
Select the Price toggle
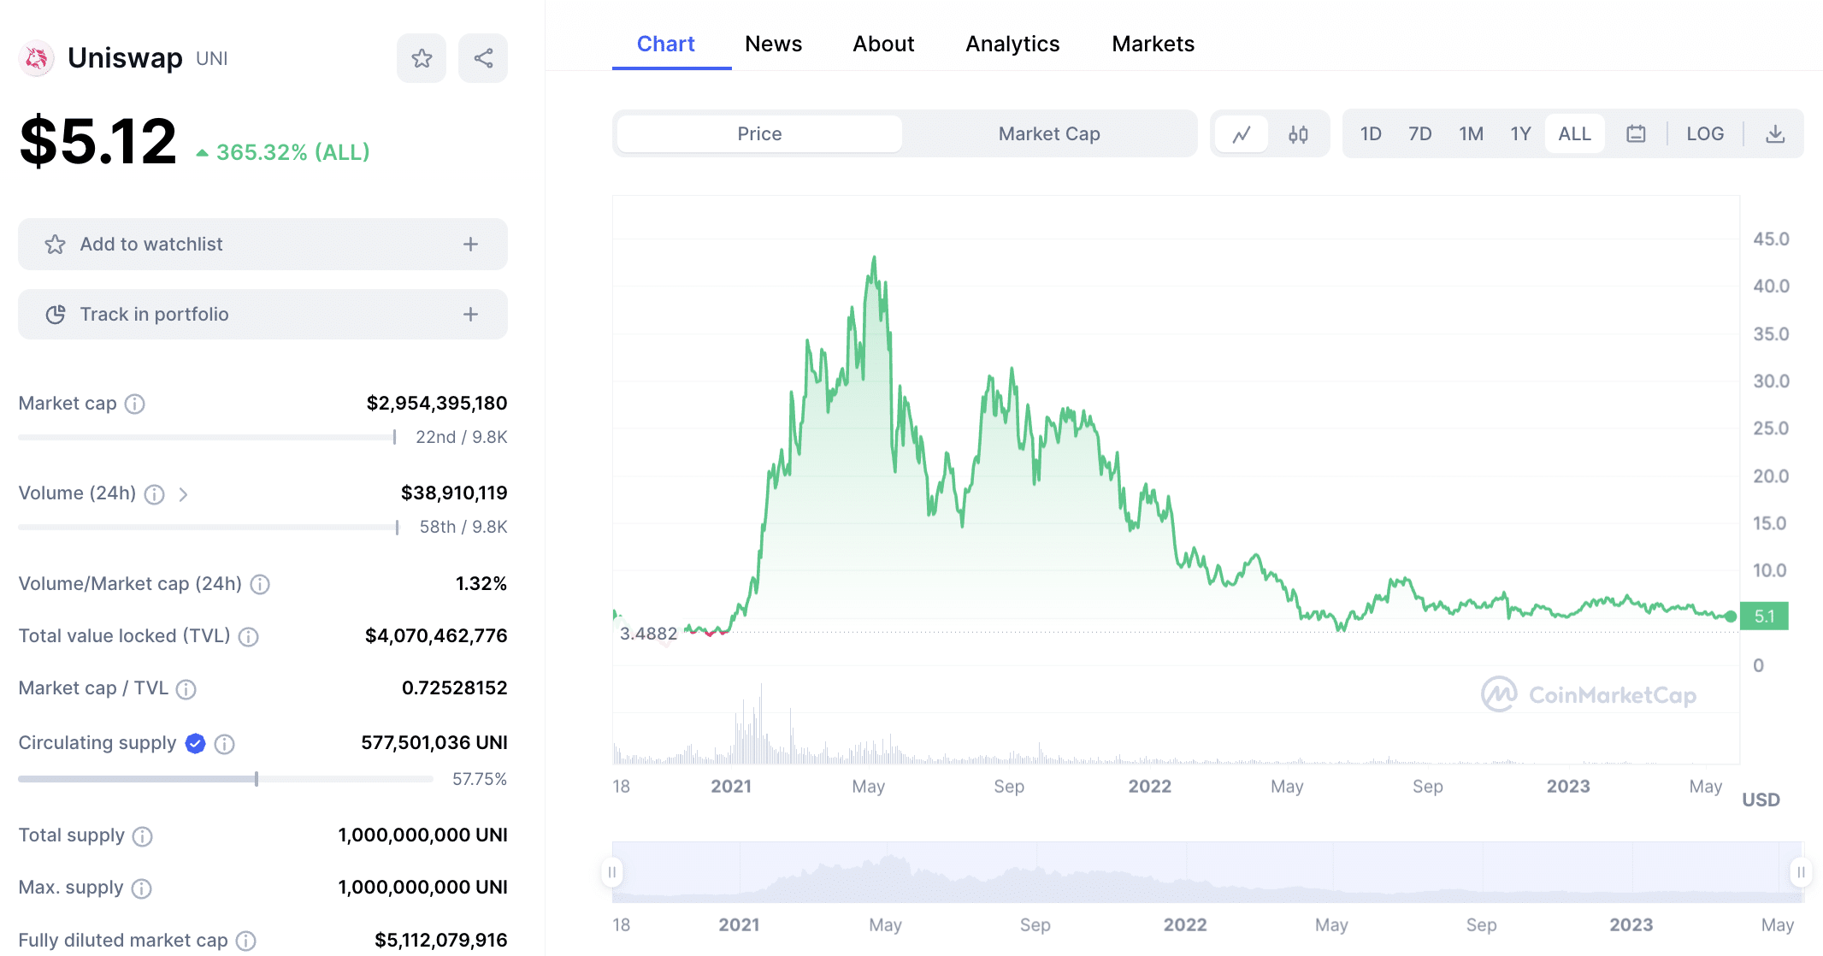[759, 134]
